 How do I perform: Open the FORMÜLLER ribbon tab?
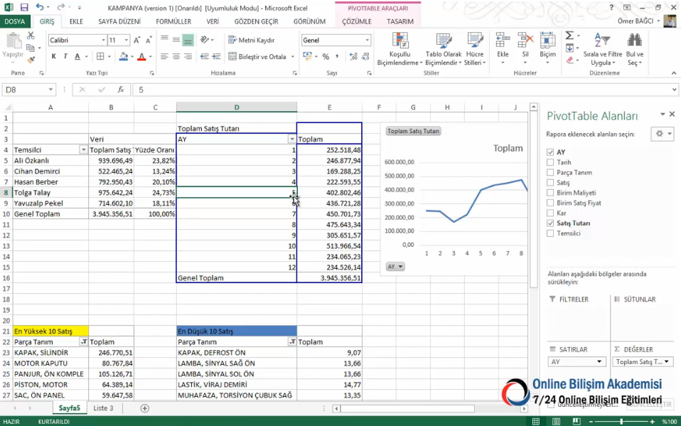coord(173,22)
